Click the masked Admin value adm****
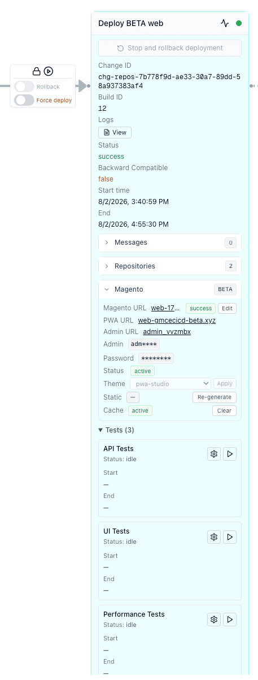The height and width of the screenshot is (680, 258). click(144, 344)
